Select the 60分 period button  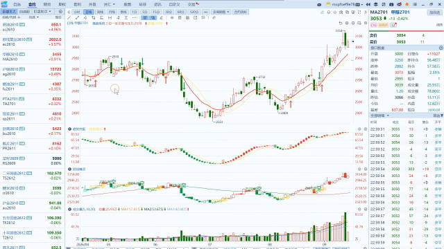click(x=180, y=12)
